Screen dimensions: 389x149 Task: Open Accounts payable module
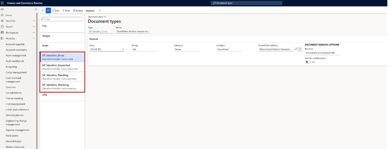pos(15,45)
